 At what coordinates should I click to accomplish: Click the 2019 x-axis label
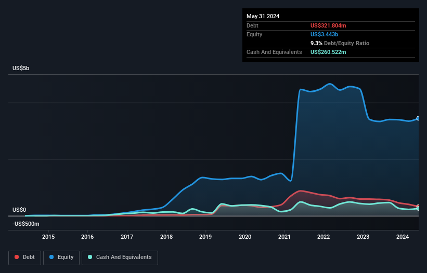(205, 237)
